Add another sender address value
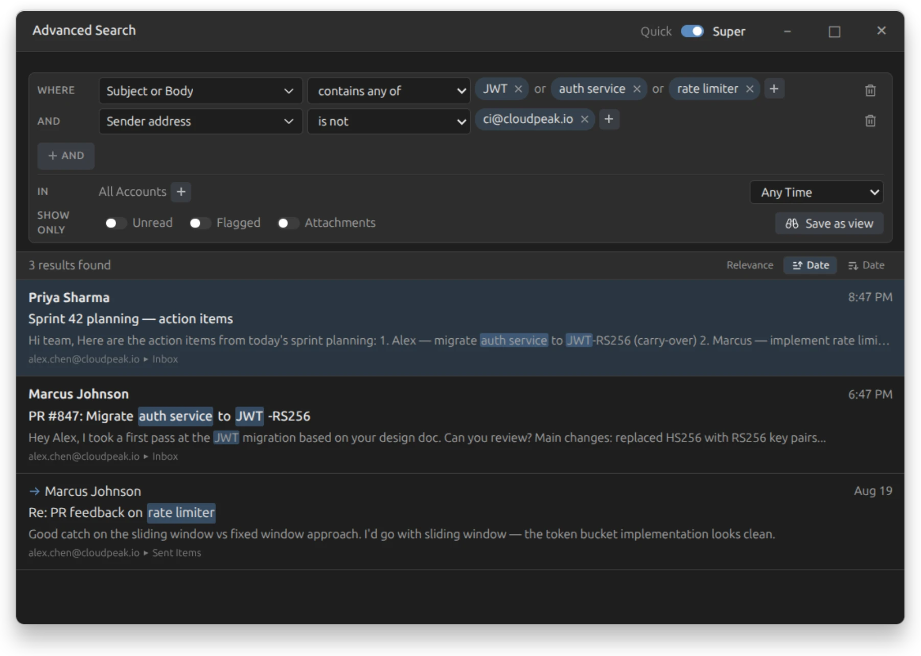This screenshot has width=921, height=656. point(609,119)
